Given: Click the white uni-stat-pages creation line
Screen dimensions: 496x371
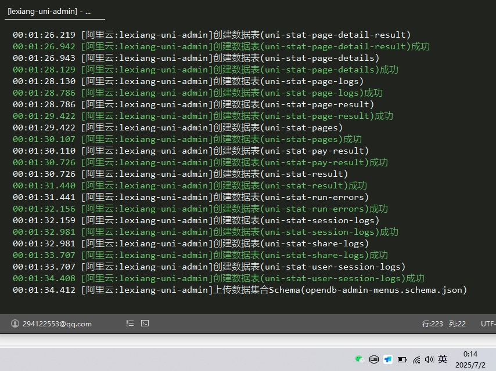Looking at the screenshot, I should (x=178, y=128).
